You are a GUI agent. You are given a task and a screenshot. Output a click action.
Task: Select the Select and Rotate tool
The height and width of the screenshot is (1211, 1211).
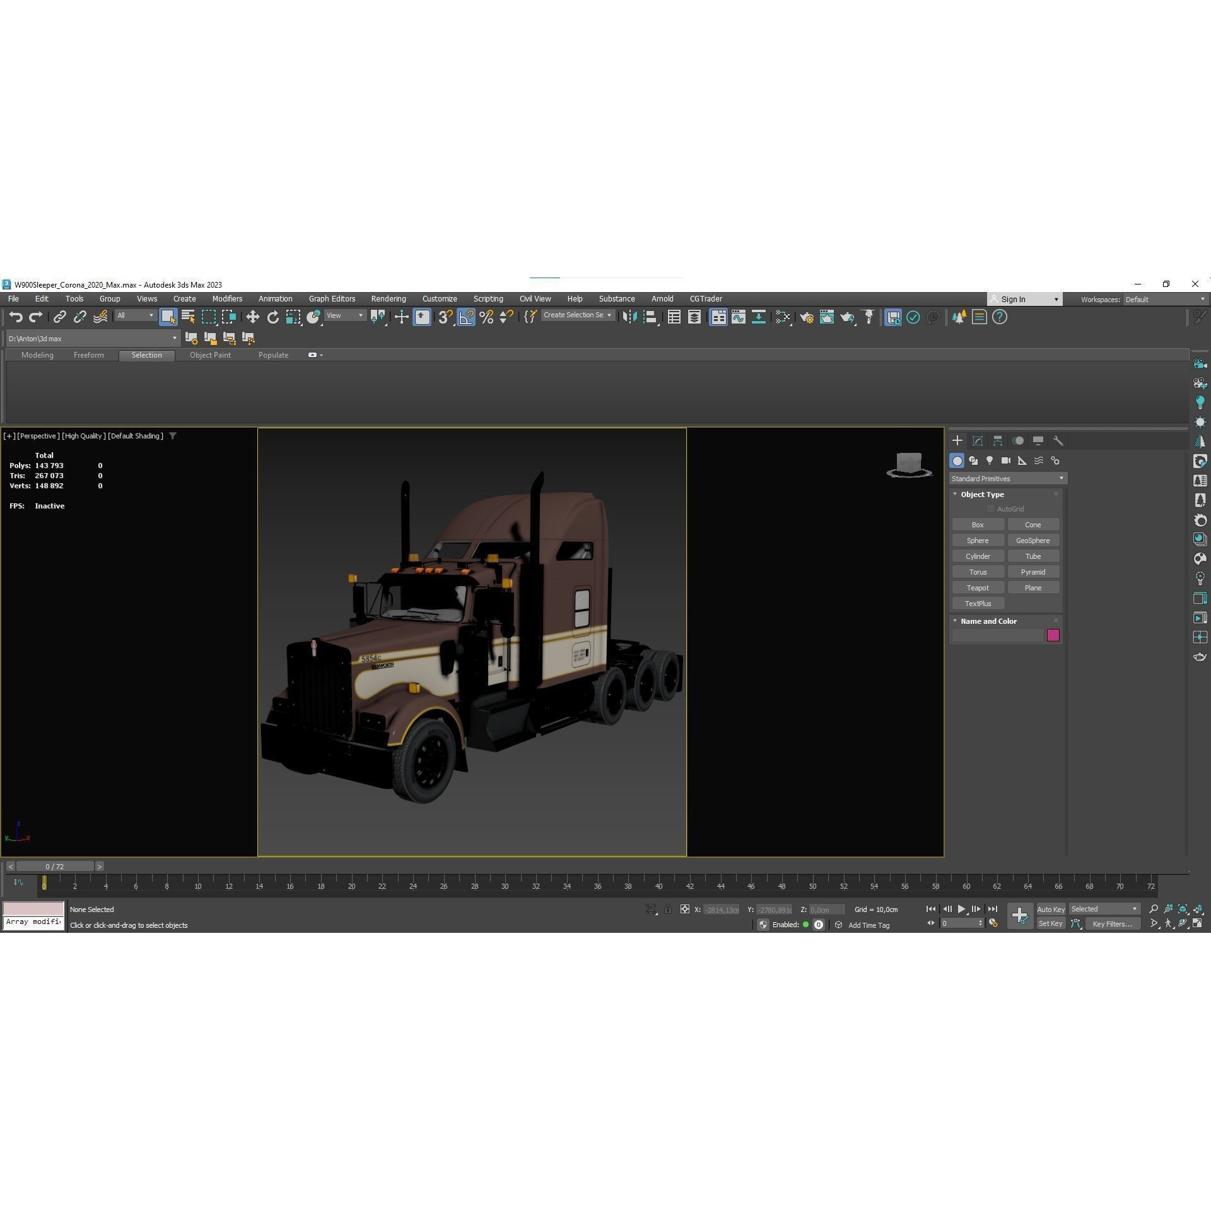point(272,317)
